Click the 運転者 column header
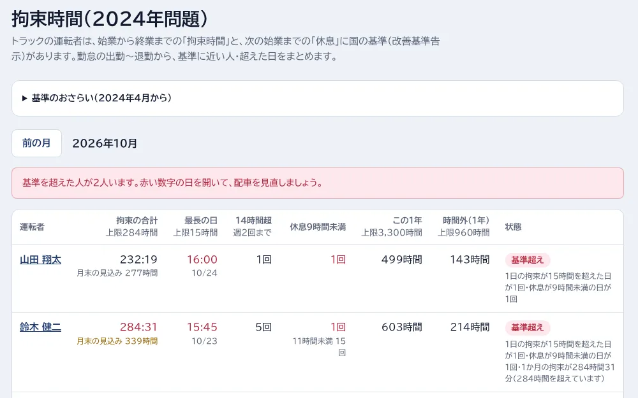Image resolution: width=638 pixels, height=398 pixels. tap(32, 227)
